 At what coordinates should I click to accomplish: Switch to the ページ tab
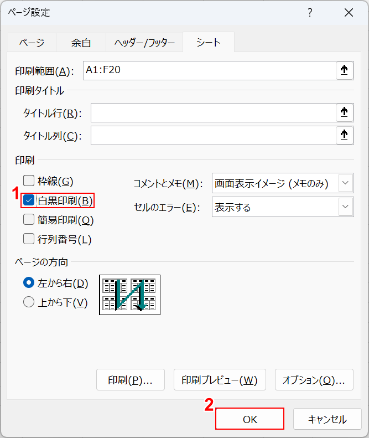coord(32,43)
